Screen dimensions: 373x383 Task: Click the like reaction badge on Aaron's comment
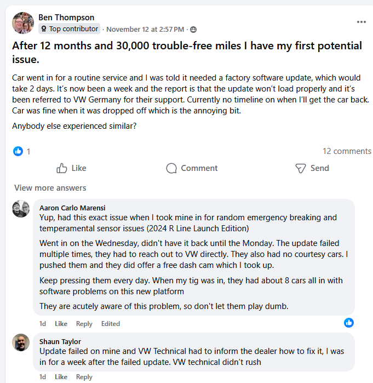point(349,323)
